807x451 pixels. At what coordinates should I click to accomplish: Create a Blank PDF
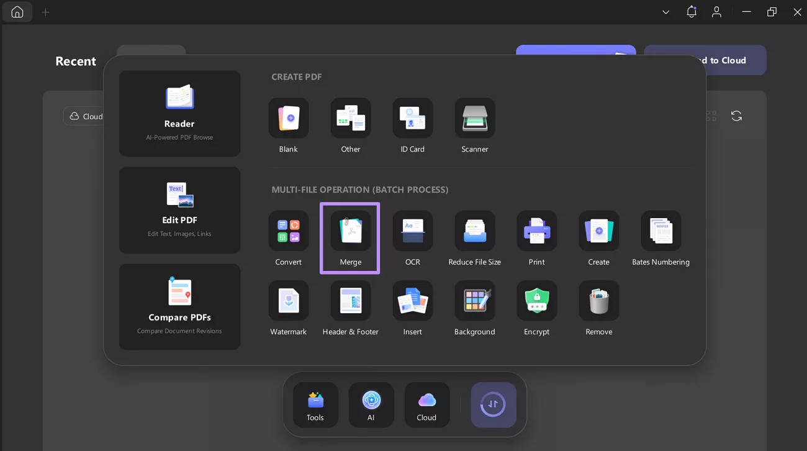(288, 119)
